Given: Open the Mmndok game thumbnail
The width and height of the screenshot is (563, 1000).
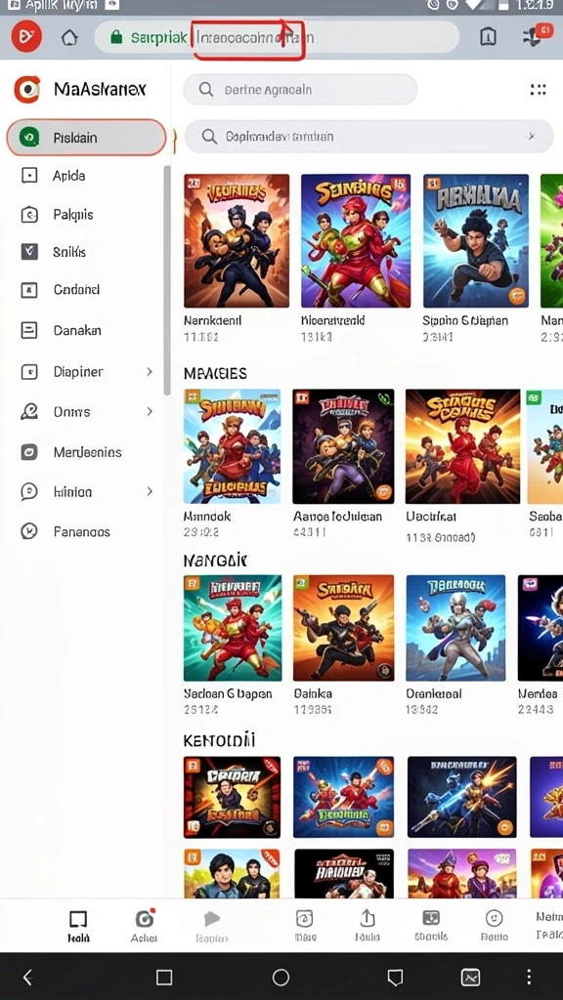Looking at the screenshot, I should (232, 446).
